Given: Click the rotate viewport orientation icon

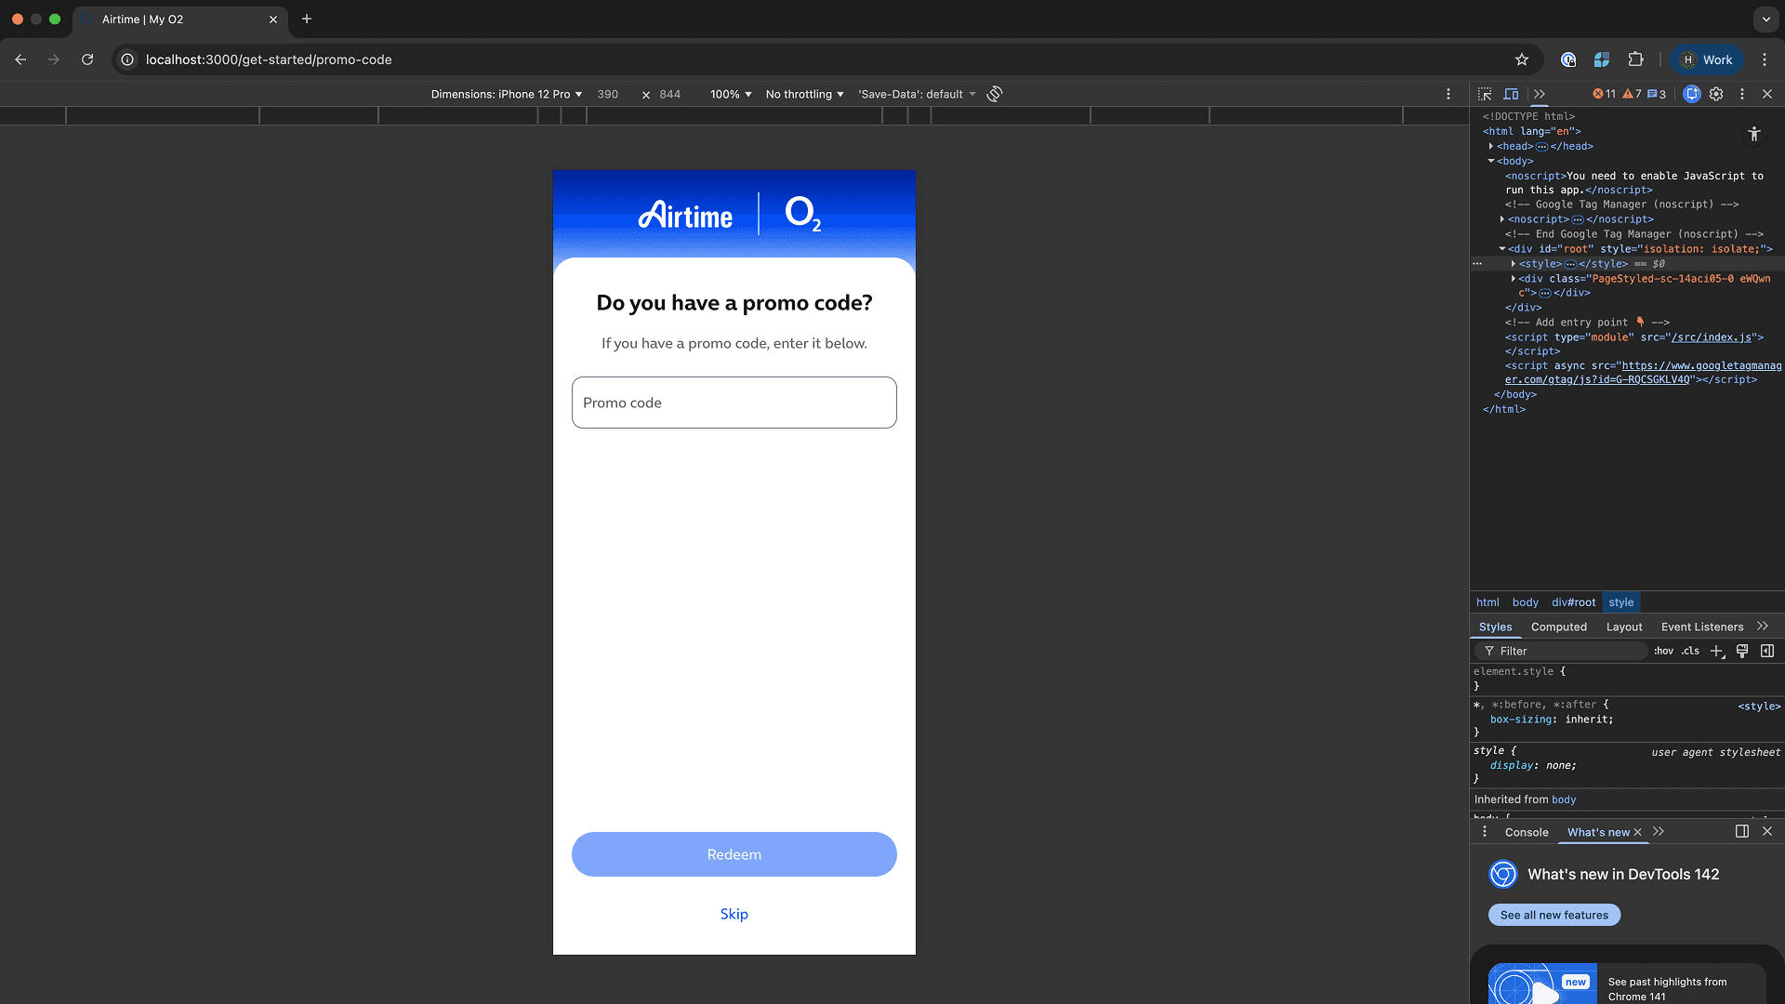Looking at the screenshot, I should point(994,94).
